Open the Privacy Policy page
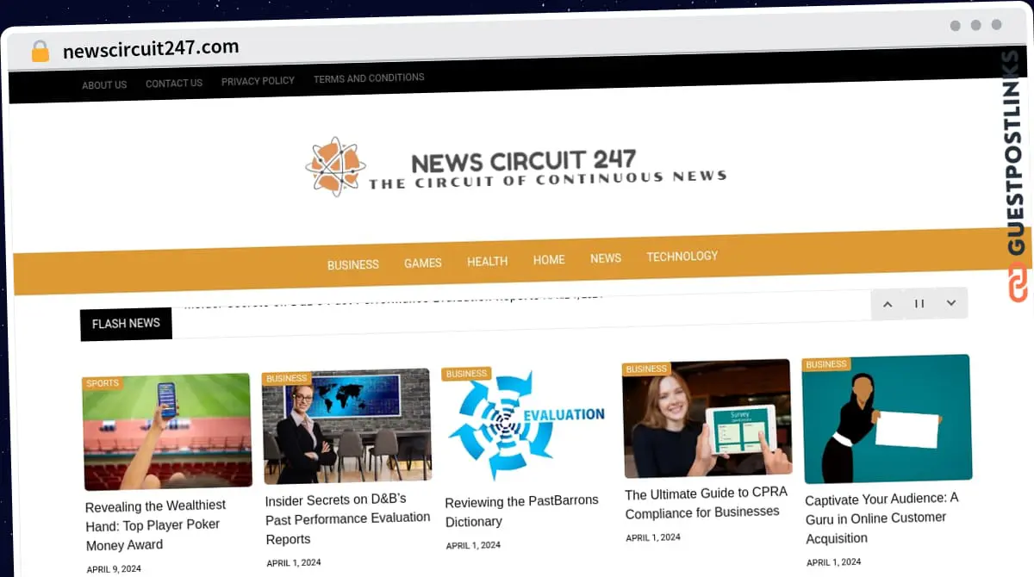Viewport: 1034px width, 577px height. pos(258,80)
